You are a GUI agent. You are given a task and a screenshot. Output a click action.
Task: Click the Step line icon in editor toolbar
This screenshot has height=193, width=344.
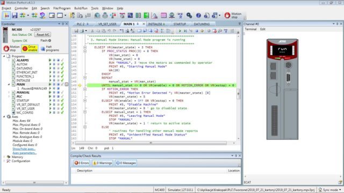coord(185,31)
